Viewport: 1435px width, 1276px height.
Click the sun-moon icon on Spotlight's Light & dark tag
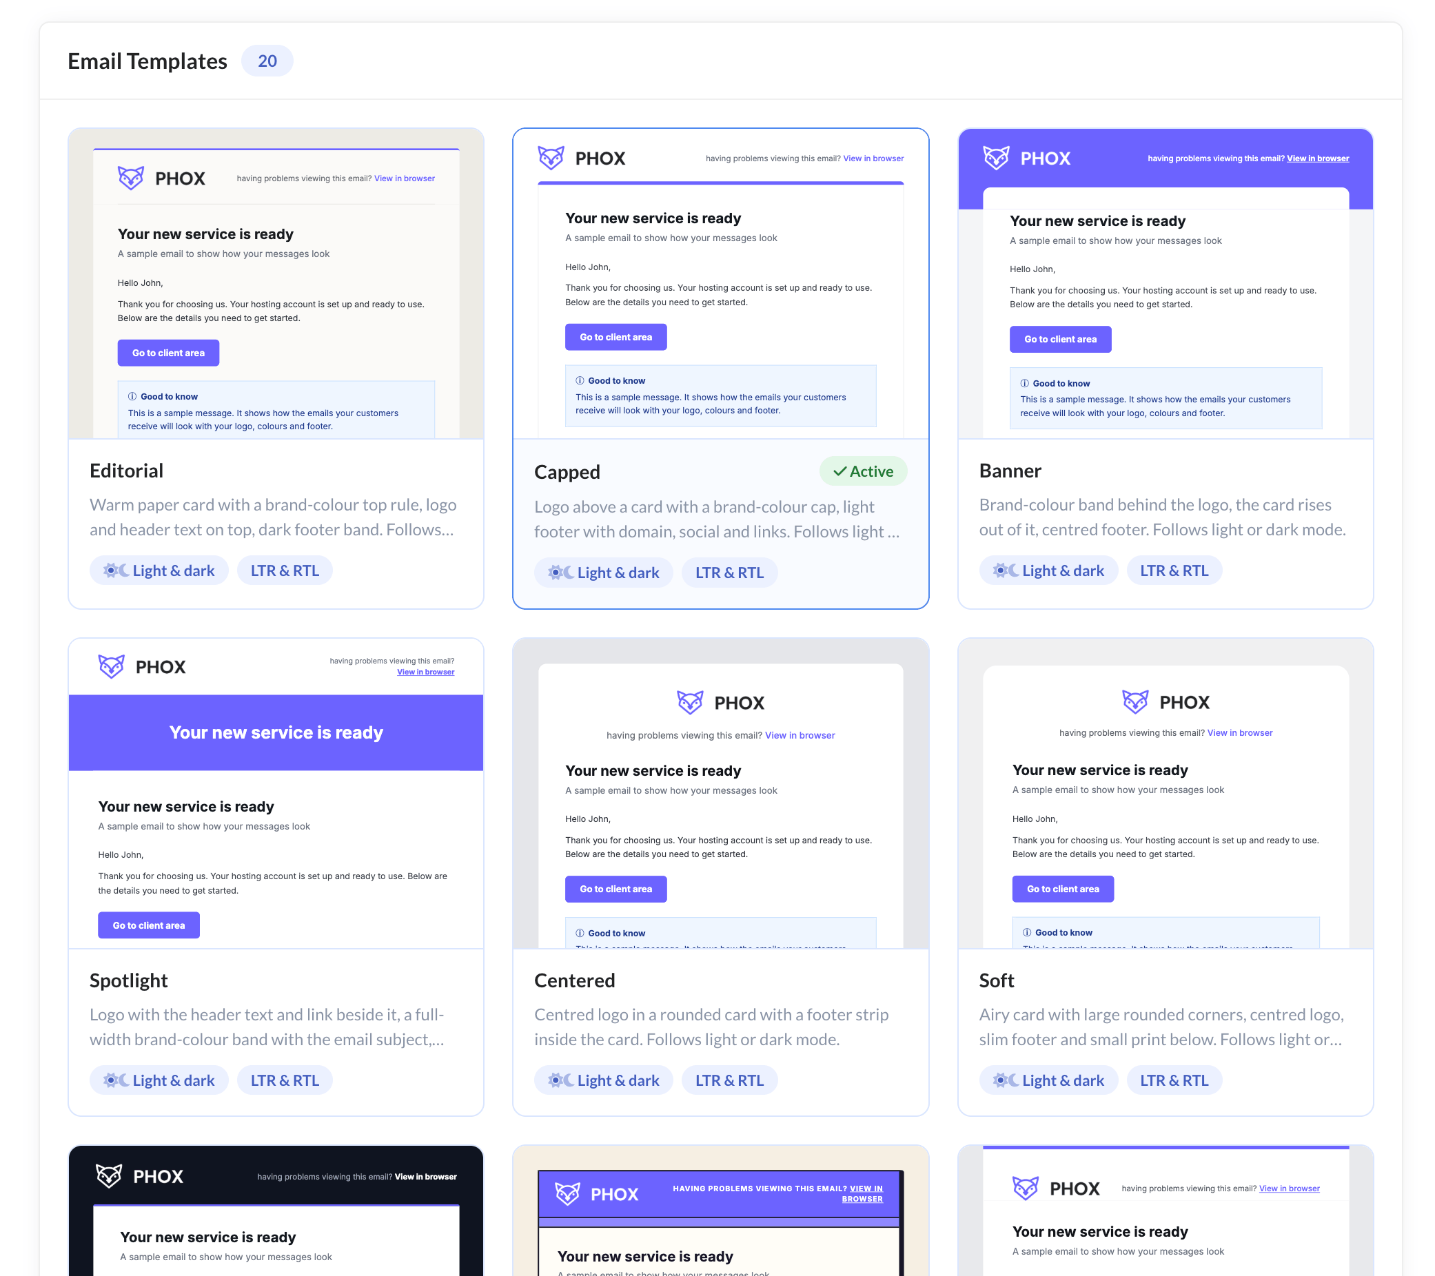pyautogui.click(x=116, y=1080)
